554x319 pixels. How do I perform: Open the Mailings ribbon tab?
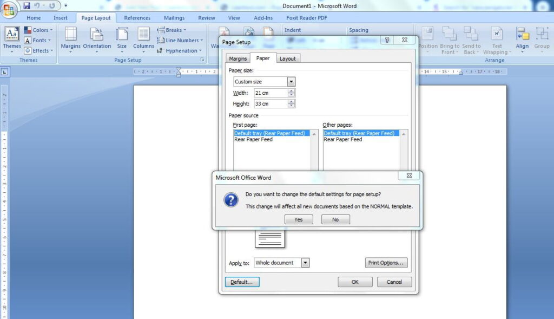pos(174,18)
